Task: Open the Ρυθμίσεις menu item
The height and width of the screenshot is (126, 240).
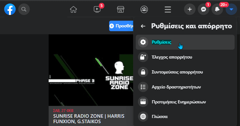Action: [x=185, y=42]
